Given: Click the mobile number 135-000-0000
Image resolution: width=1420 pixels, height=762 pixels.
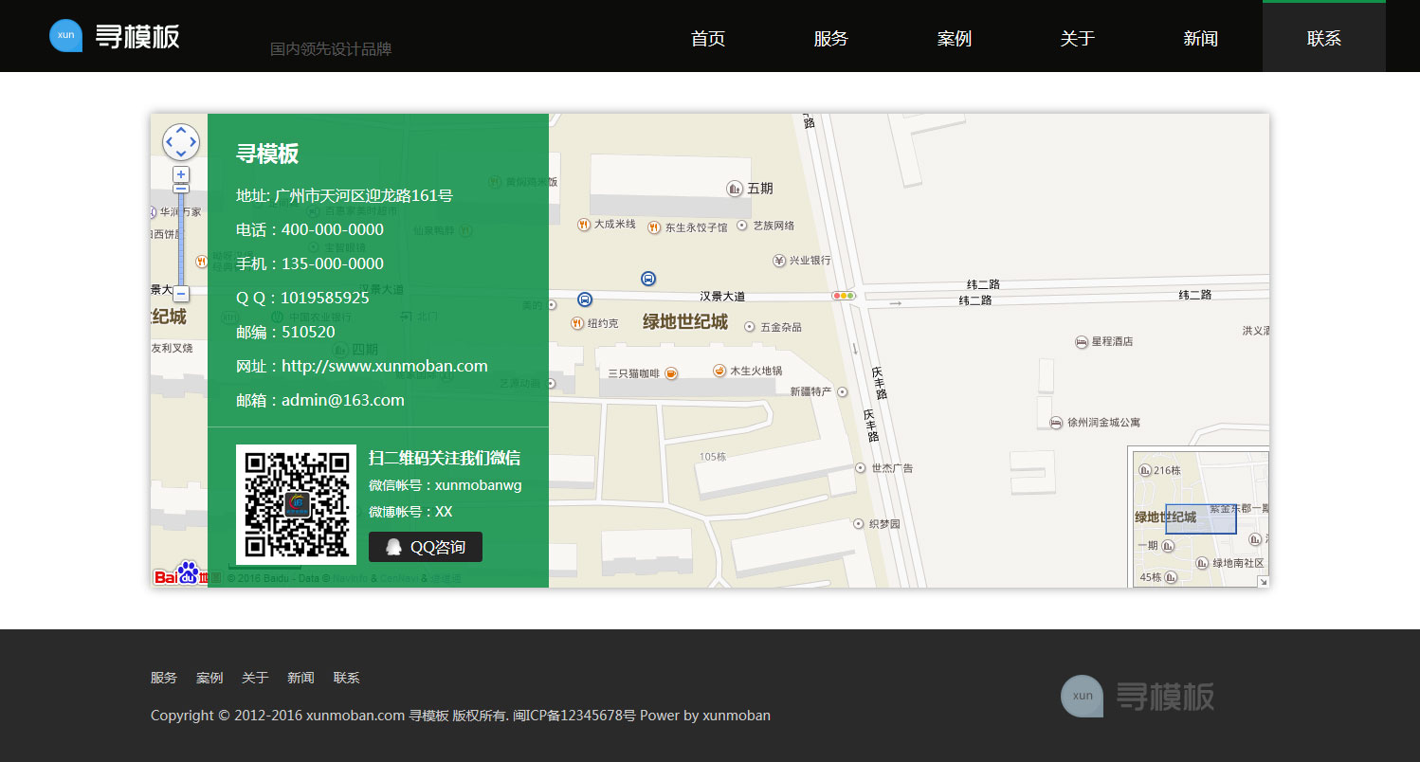Looking at the screenshot, I should (333, 263).
